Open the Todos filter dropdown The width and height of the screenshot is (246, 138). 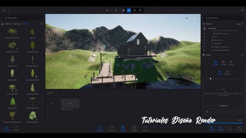point(240,24)
